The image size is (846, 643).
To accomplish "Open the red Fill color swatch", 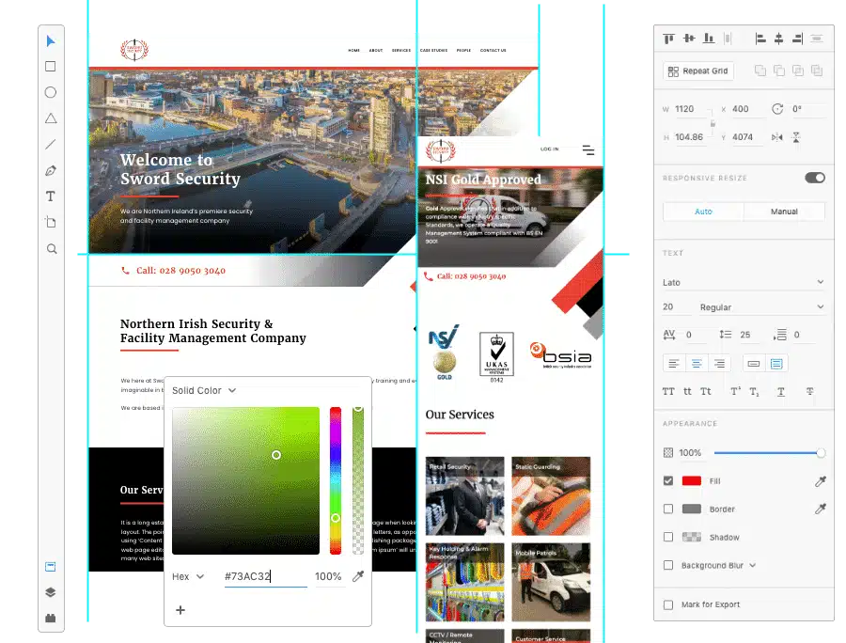I will click(692, 480).
